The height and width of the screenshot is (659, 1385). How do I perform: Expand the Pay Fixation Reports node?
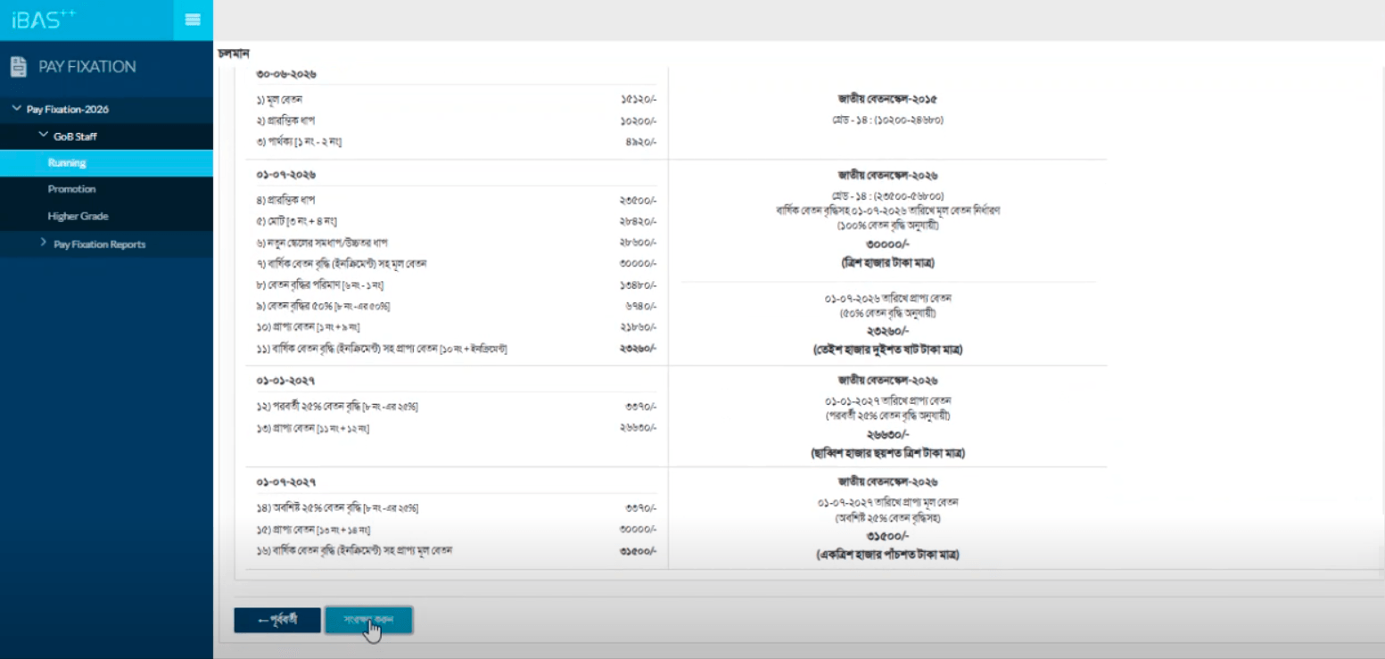[x=44, y=243]
